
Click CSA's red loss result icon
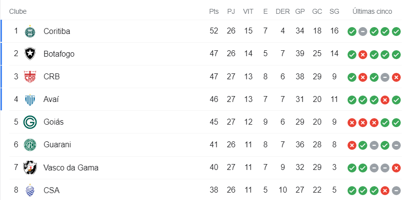tap(385, 190)
